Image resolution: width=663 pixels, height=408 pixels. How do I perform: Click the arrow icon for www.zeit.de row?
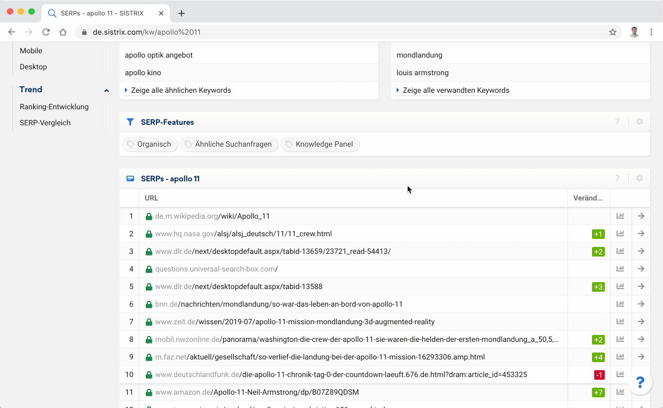pos(641,322)
